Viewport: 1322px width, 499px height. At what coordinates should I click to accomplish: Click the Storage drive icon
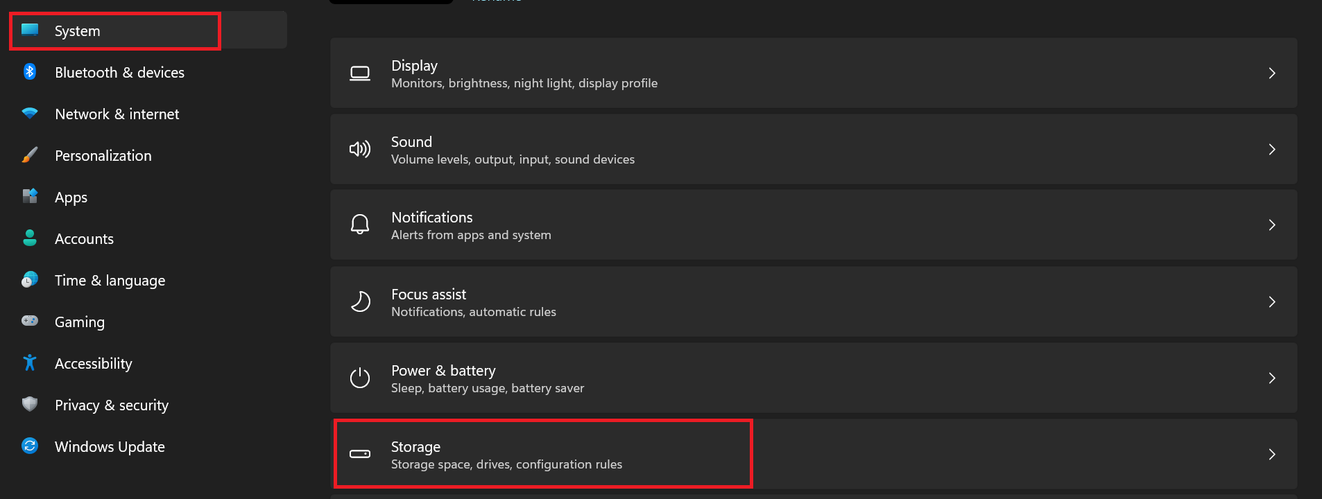[x=360, y=454]
